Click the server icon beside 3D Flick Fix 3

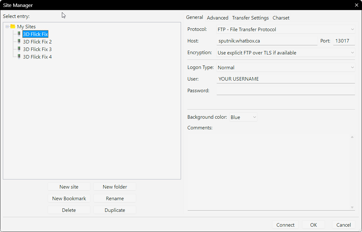coord(19,49)
